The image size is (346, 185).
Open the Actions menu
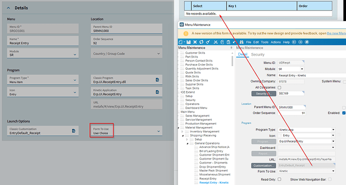pos(276,42)
